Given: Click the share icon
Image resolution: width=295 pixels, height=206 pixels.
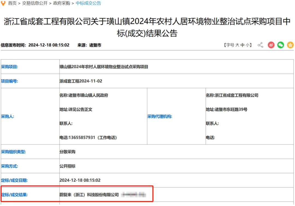Looking at the screenshot, I should pyautogui.click(x=260, y=45).
